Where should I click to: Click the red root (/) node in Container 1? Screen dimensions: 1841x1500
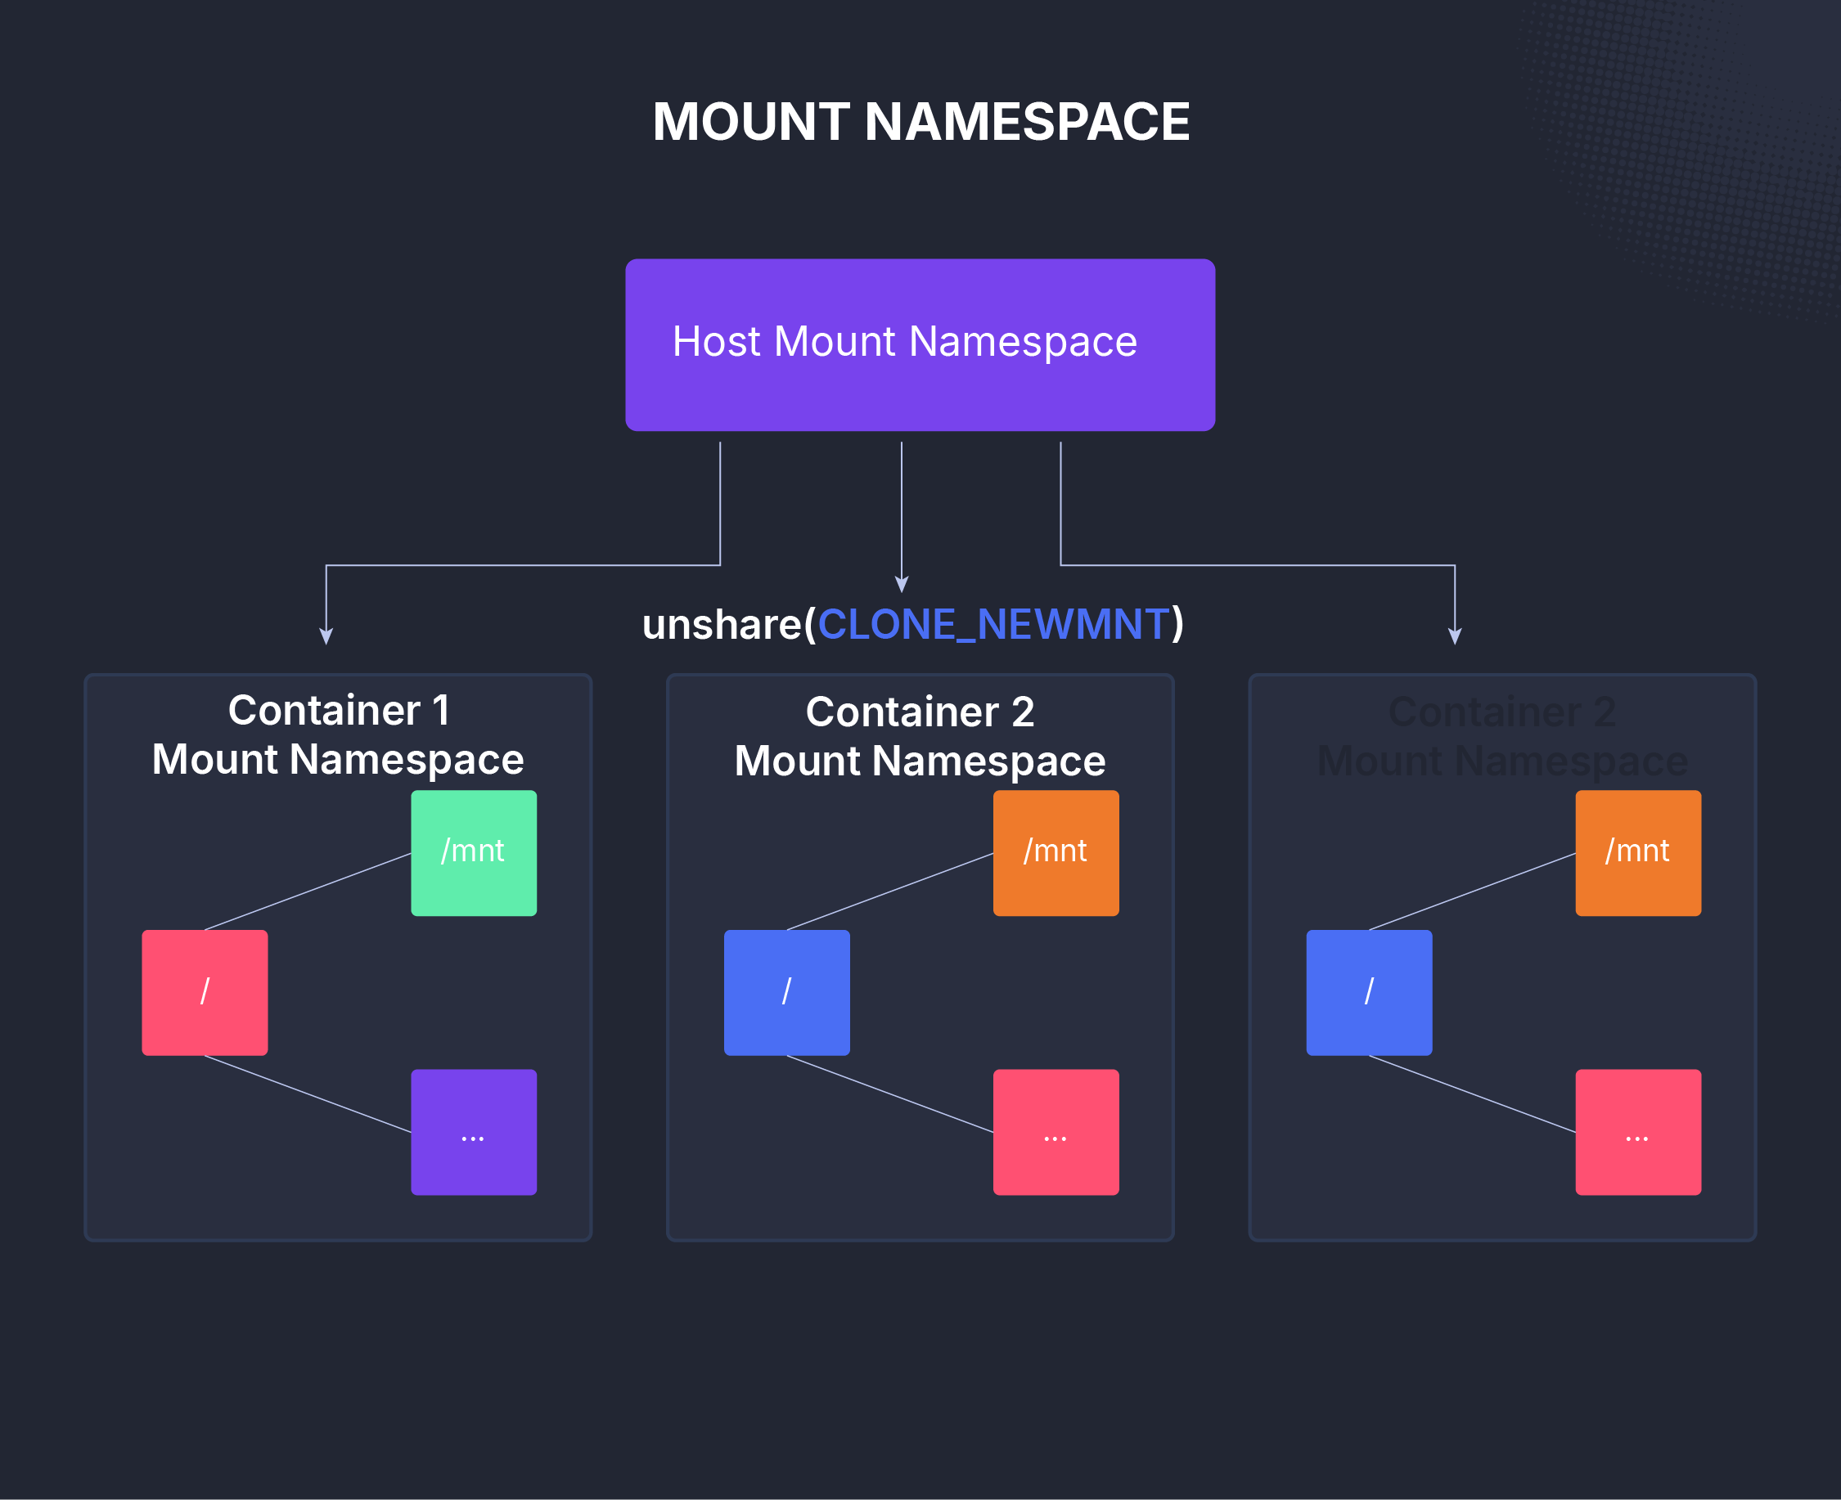(204, 994)
